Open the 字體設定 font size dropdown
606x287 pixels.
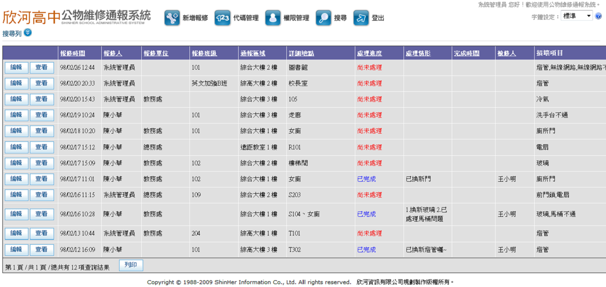click(x=577, y=16)
